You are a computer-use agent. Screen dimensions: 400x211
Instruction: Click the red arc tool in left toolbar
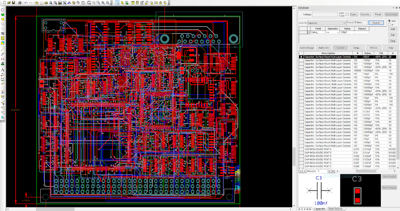click(3, 59)
